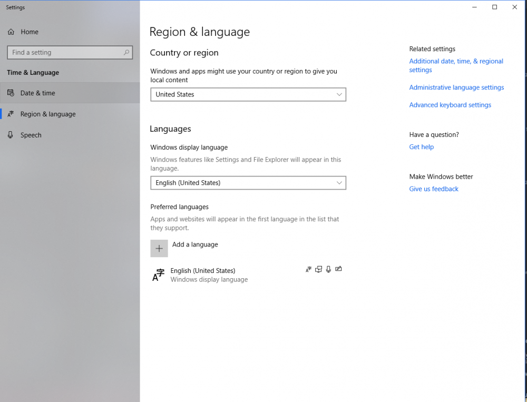Open the Speech settings page
Image resolution: width=527 pixels, height=402 pixels.
(x=70, y=135)
